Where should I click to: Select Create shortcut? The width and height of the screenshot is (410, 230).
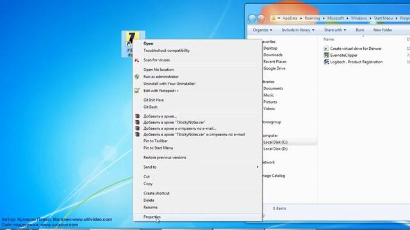[x=156, y=193]
